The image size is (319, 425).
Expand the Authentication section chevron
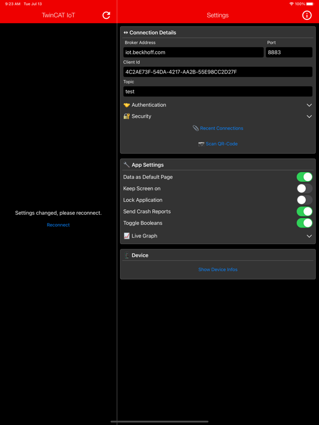309,105
